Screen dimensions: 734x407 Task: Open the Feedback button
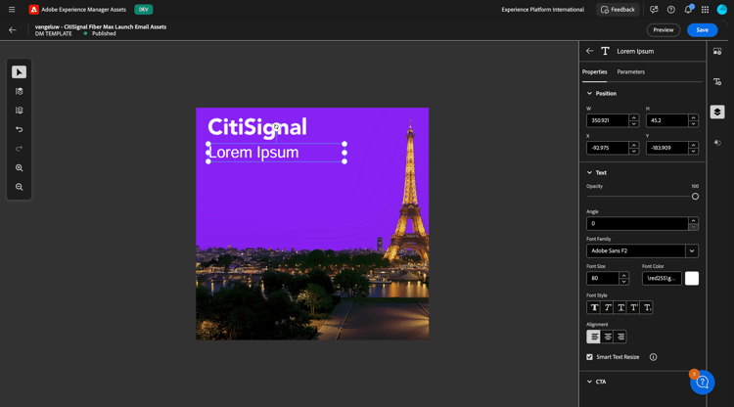pos(618,10)
